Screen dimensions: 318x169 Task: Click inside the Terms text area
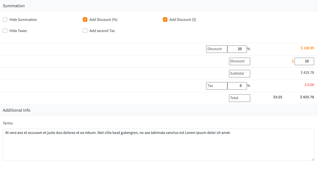point(159,145)
